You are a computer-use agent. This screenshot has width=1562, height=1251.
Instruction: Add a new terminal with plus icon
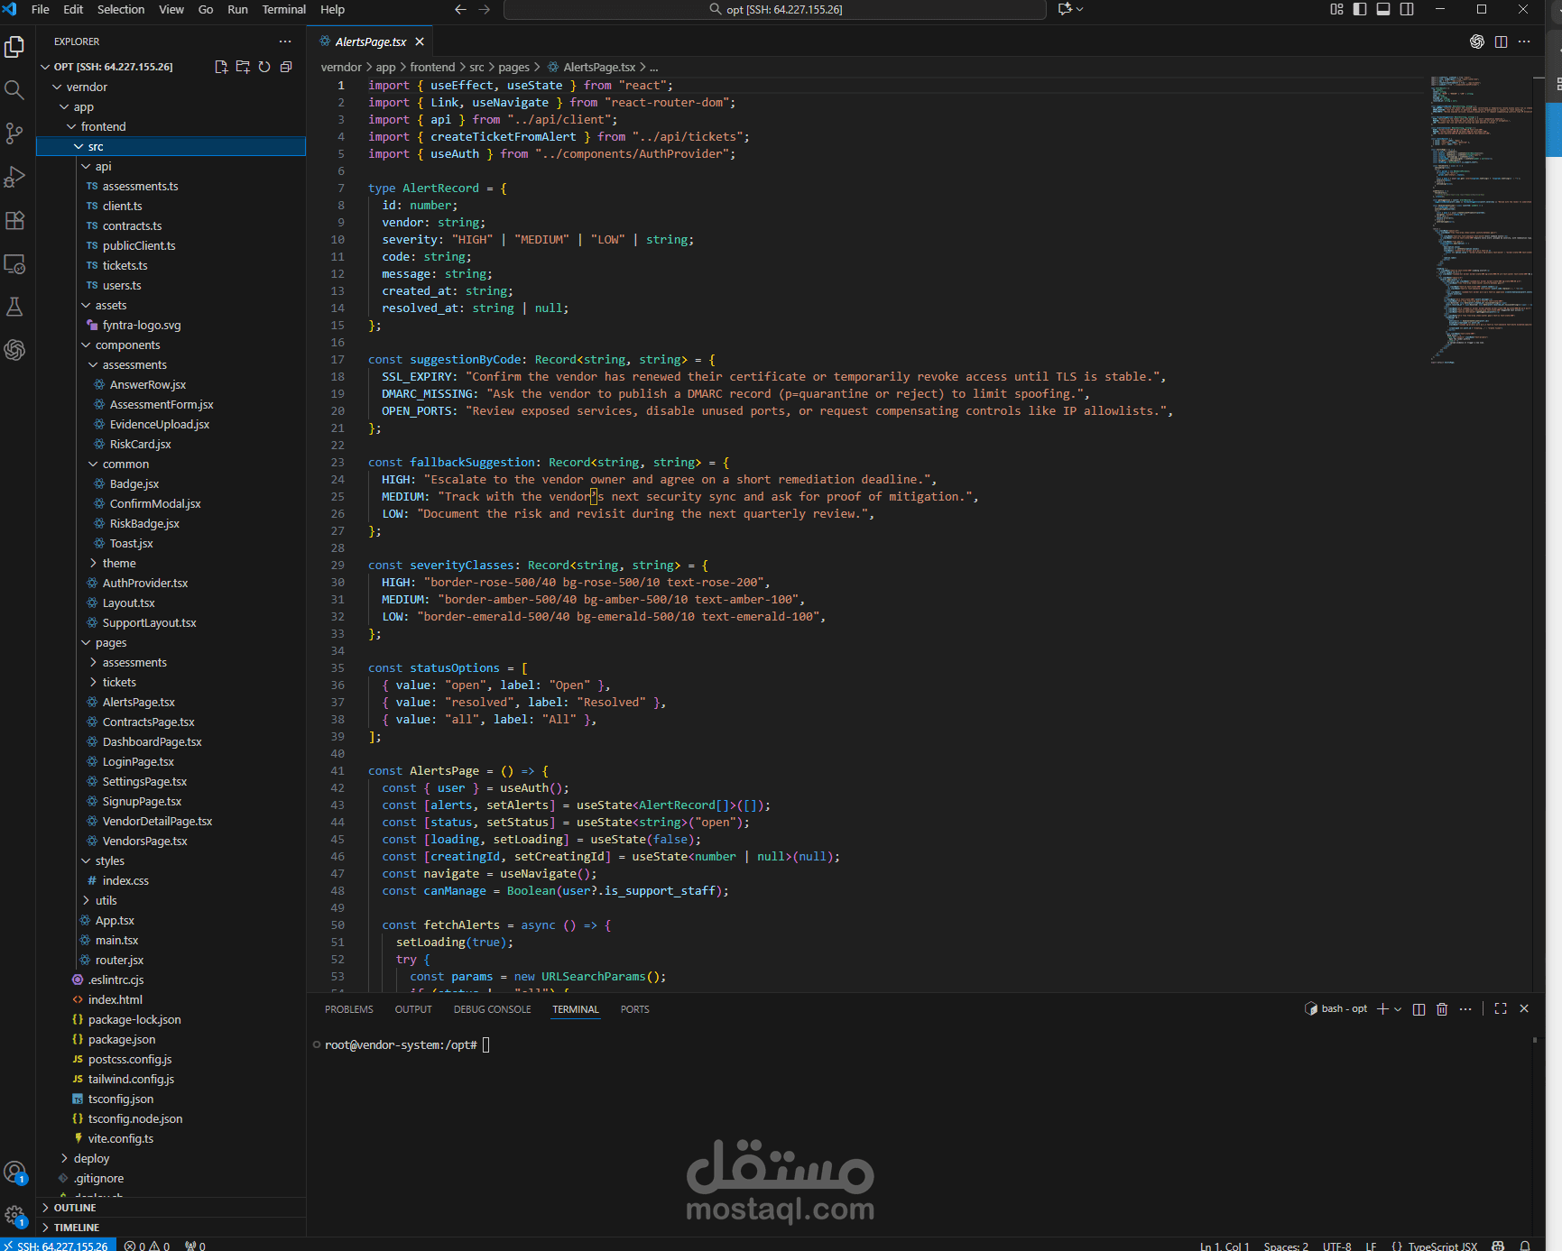1382,1009
